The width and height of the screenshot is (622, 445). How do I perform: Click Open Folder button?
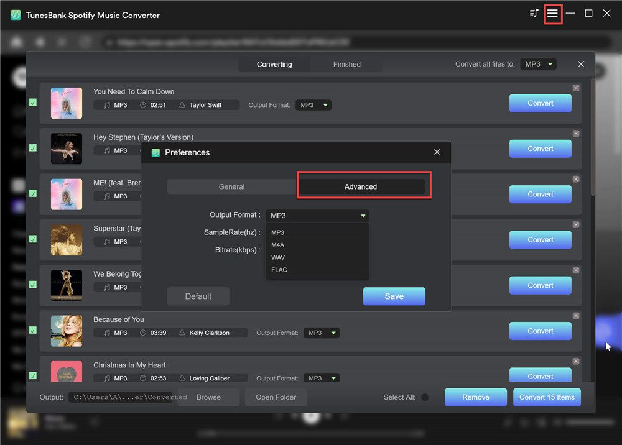click(x=276, y=397)
